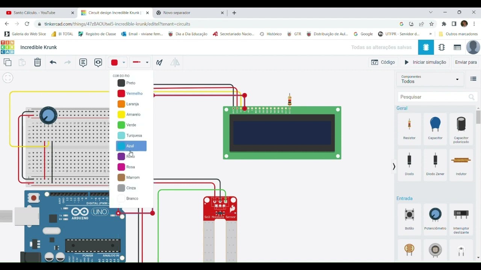Choose Roxo wire color
This screenshot has height=270, width=481.
click(131, 156)
